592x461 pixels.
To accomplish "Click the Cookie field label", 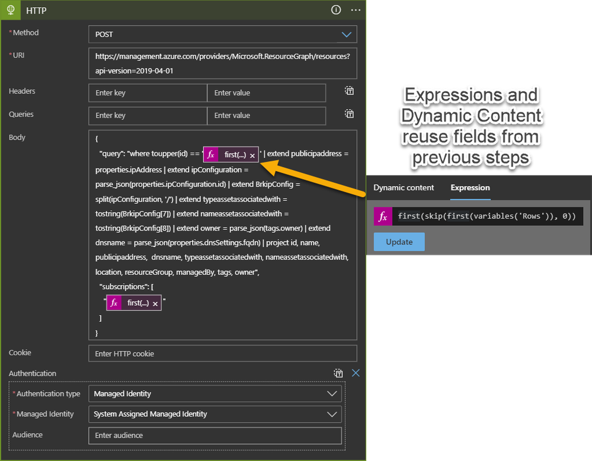I will click(x=20, y=353).
